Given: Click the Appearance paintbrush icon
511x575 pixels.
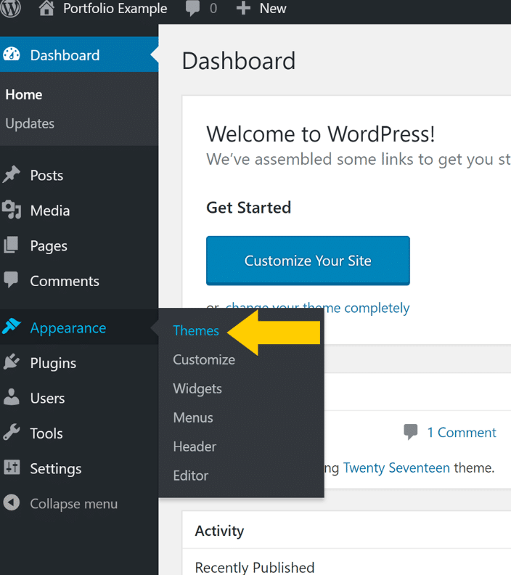Looking at the screenshot, I should coord(12,327).
